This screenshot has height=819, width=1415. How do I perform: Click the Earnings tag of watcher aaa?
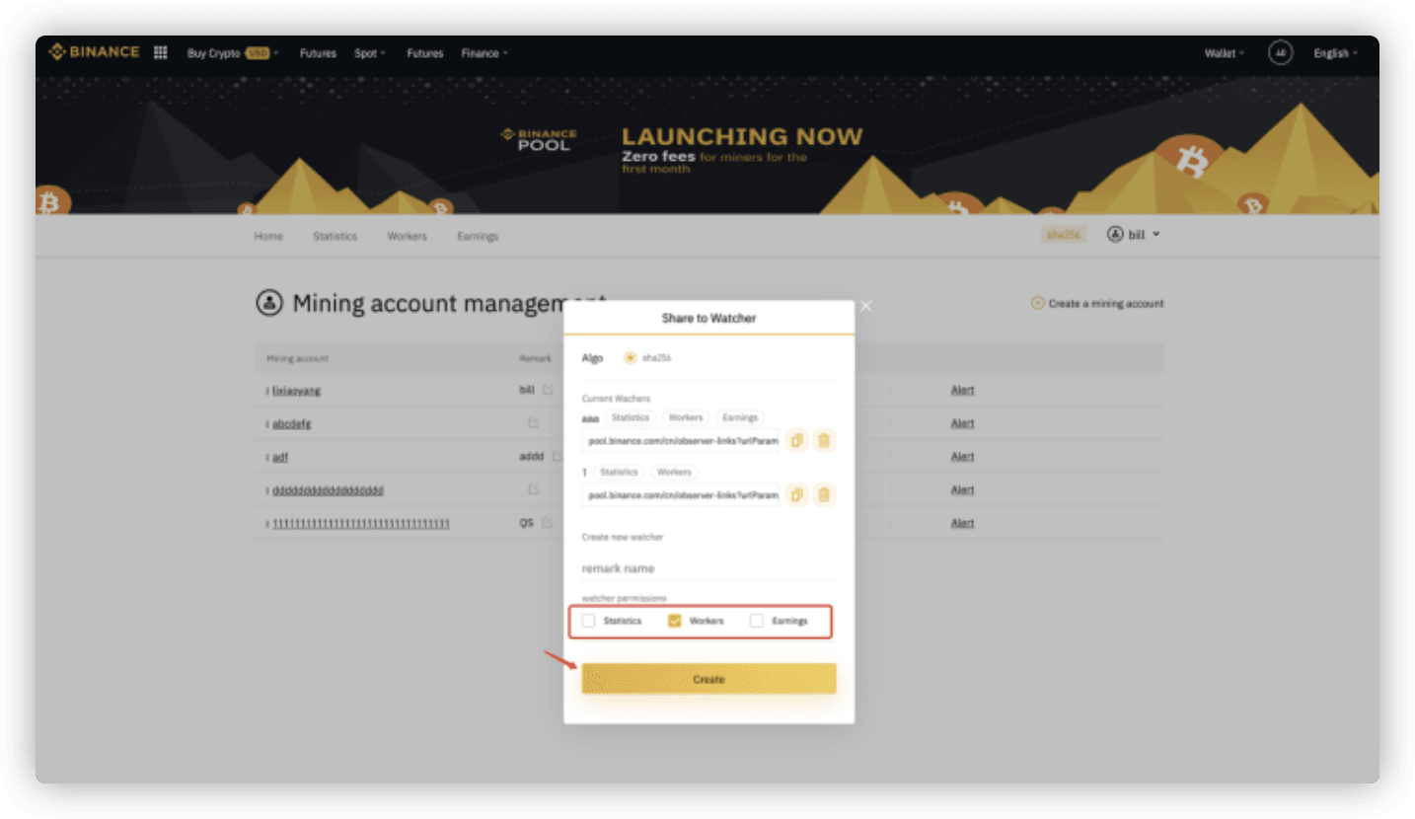pos(739,417)
